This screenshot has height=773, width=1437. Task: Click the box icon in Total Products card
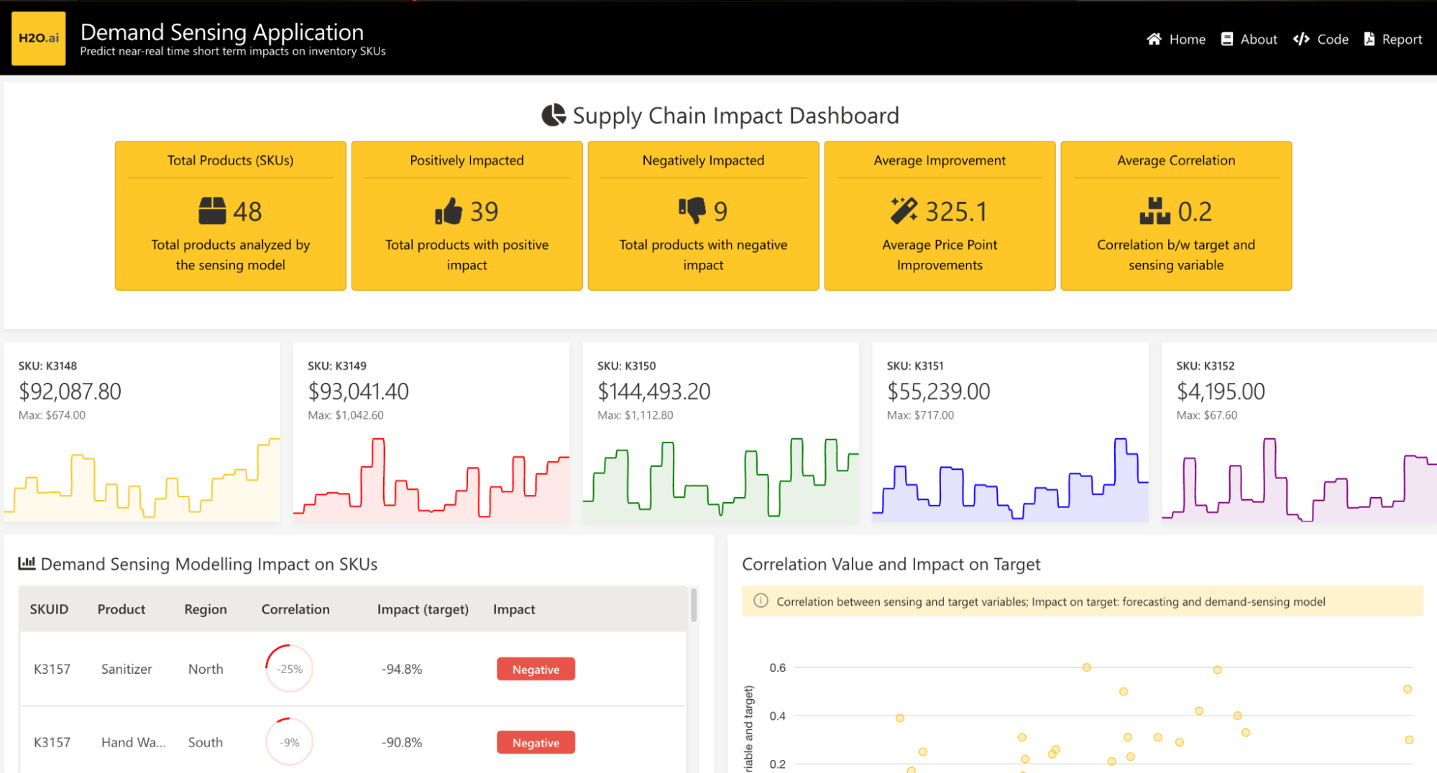pos(212,211)
